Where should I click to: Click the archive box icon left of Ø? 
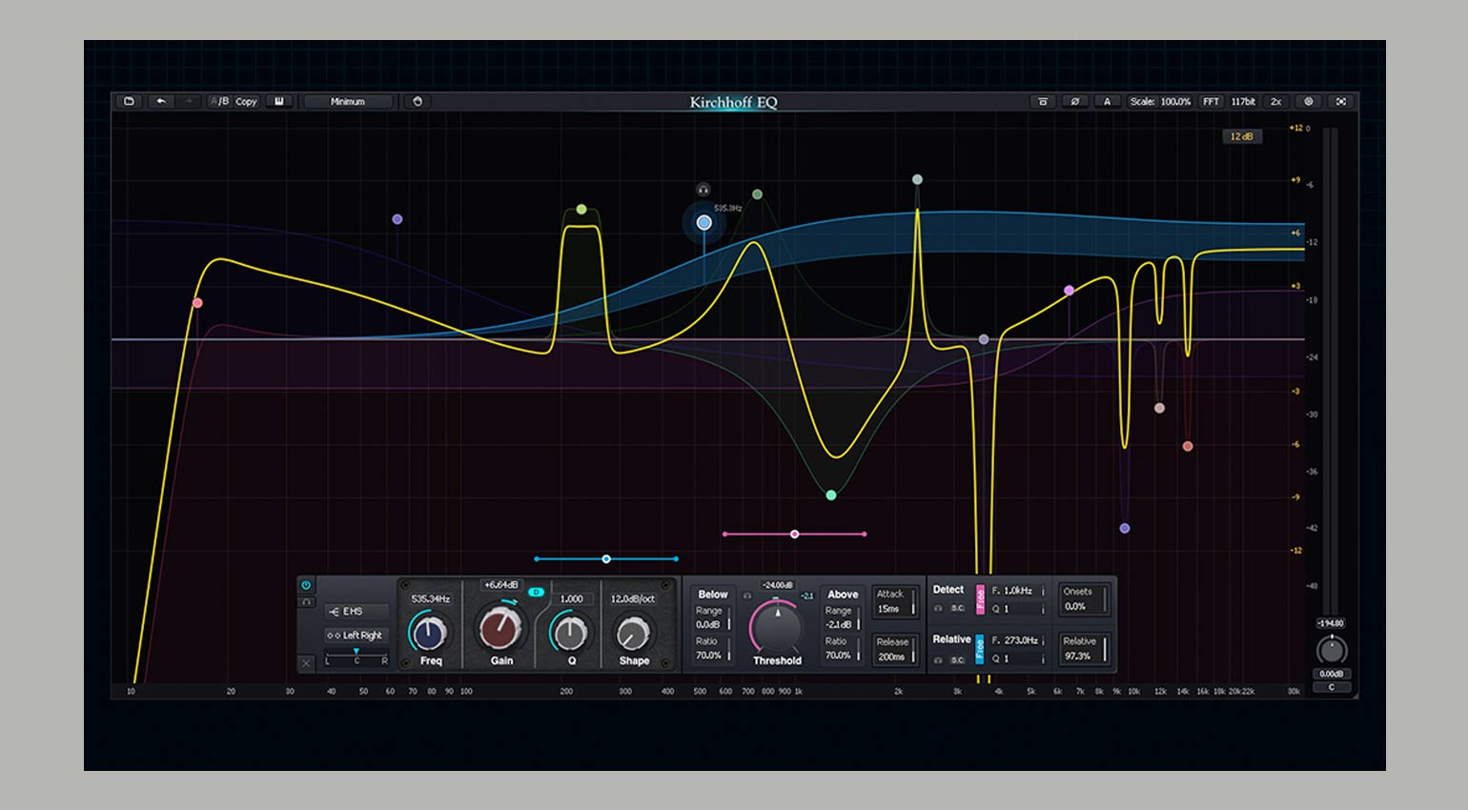coord(1043,101)
